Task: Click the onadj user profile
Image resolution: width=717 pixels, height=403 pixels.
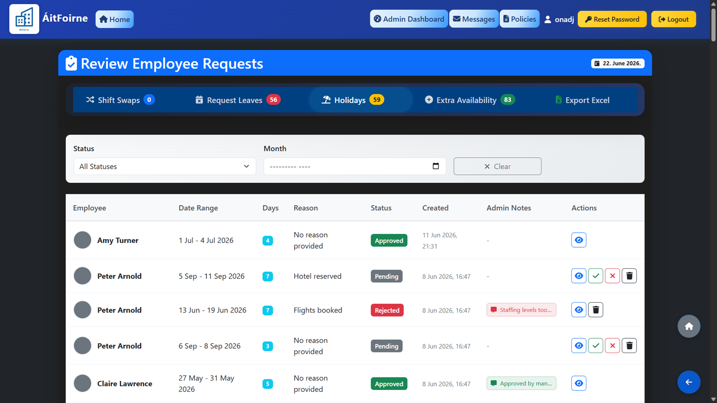Action: pos(559,19)
